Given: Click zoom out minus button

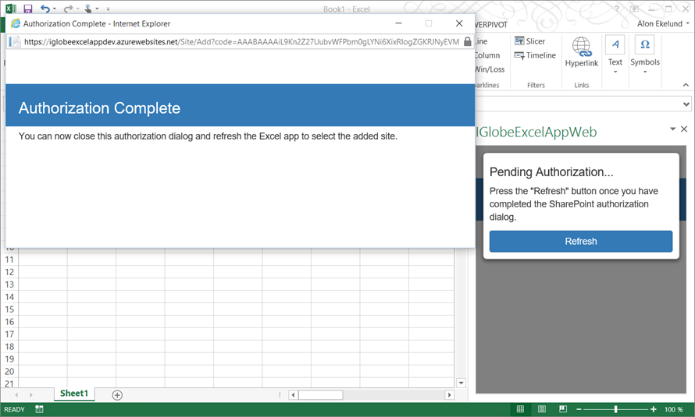Looking at the screenshot, I should (579, 409).
